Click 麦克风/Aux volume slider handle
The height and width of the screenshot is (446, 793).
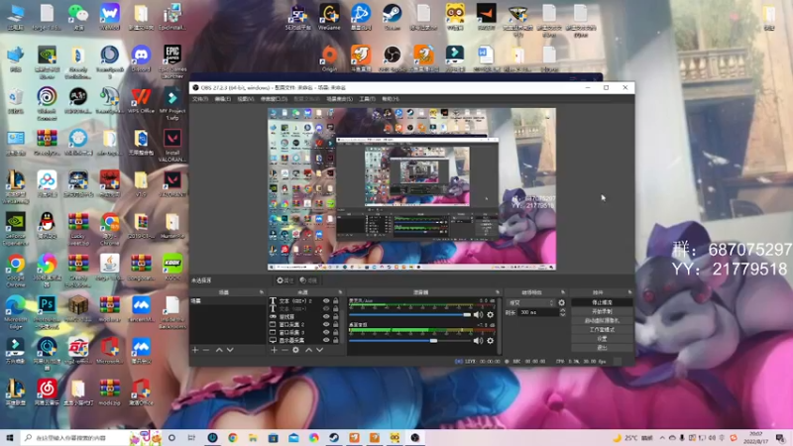(467, 314)
